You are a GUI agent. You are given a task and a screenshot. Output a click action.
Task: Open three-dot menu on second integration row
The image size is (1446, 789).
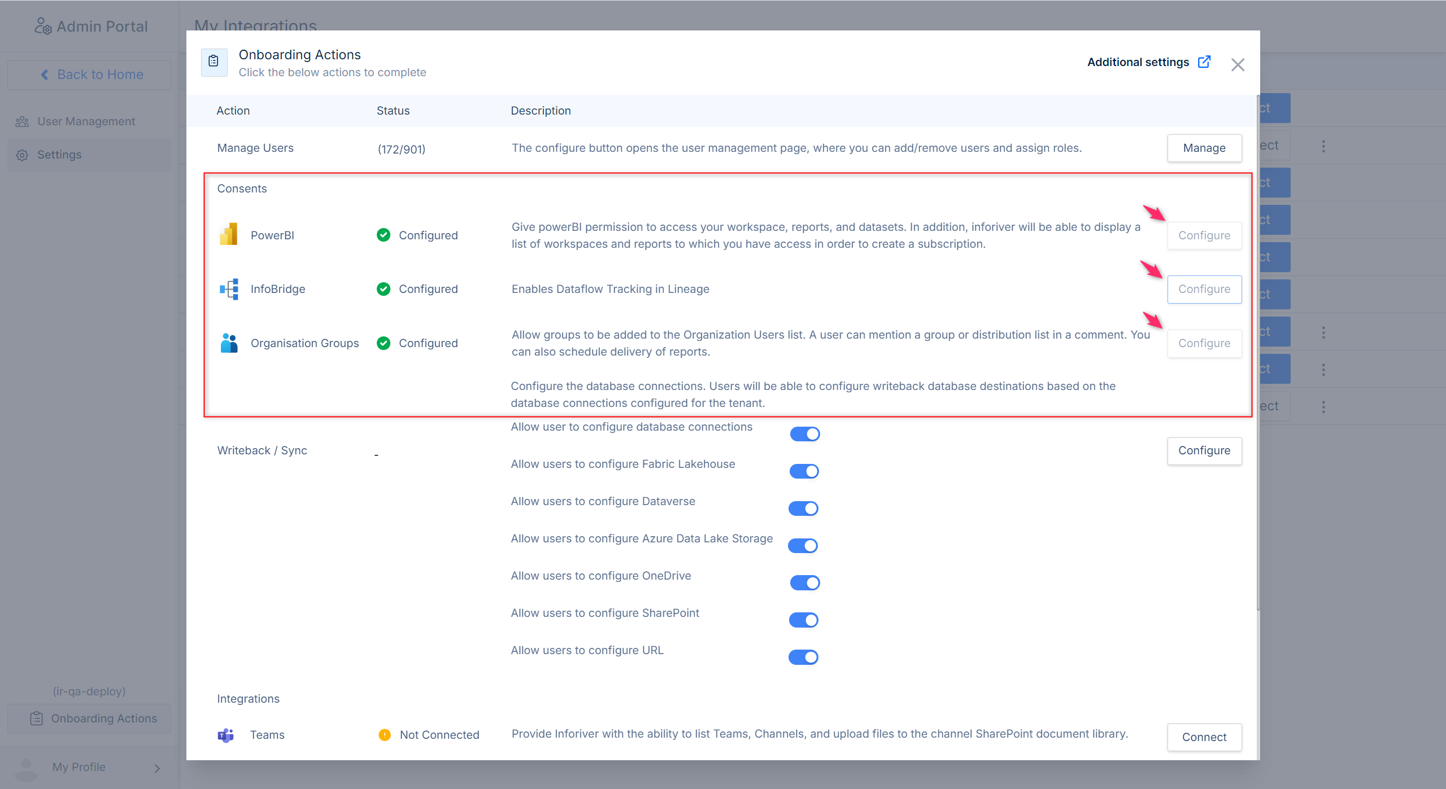1323,146
